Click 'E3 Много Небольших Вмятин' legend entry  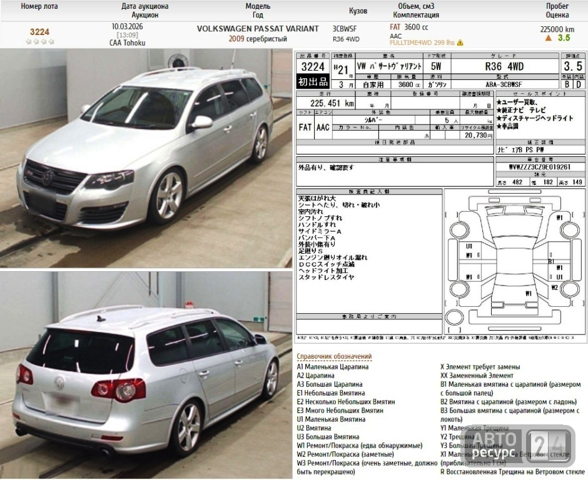(340, 410)
